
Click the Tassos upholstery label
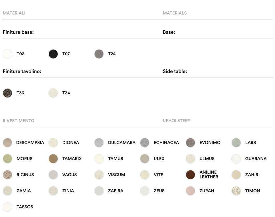click(x=25, y=207)
